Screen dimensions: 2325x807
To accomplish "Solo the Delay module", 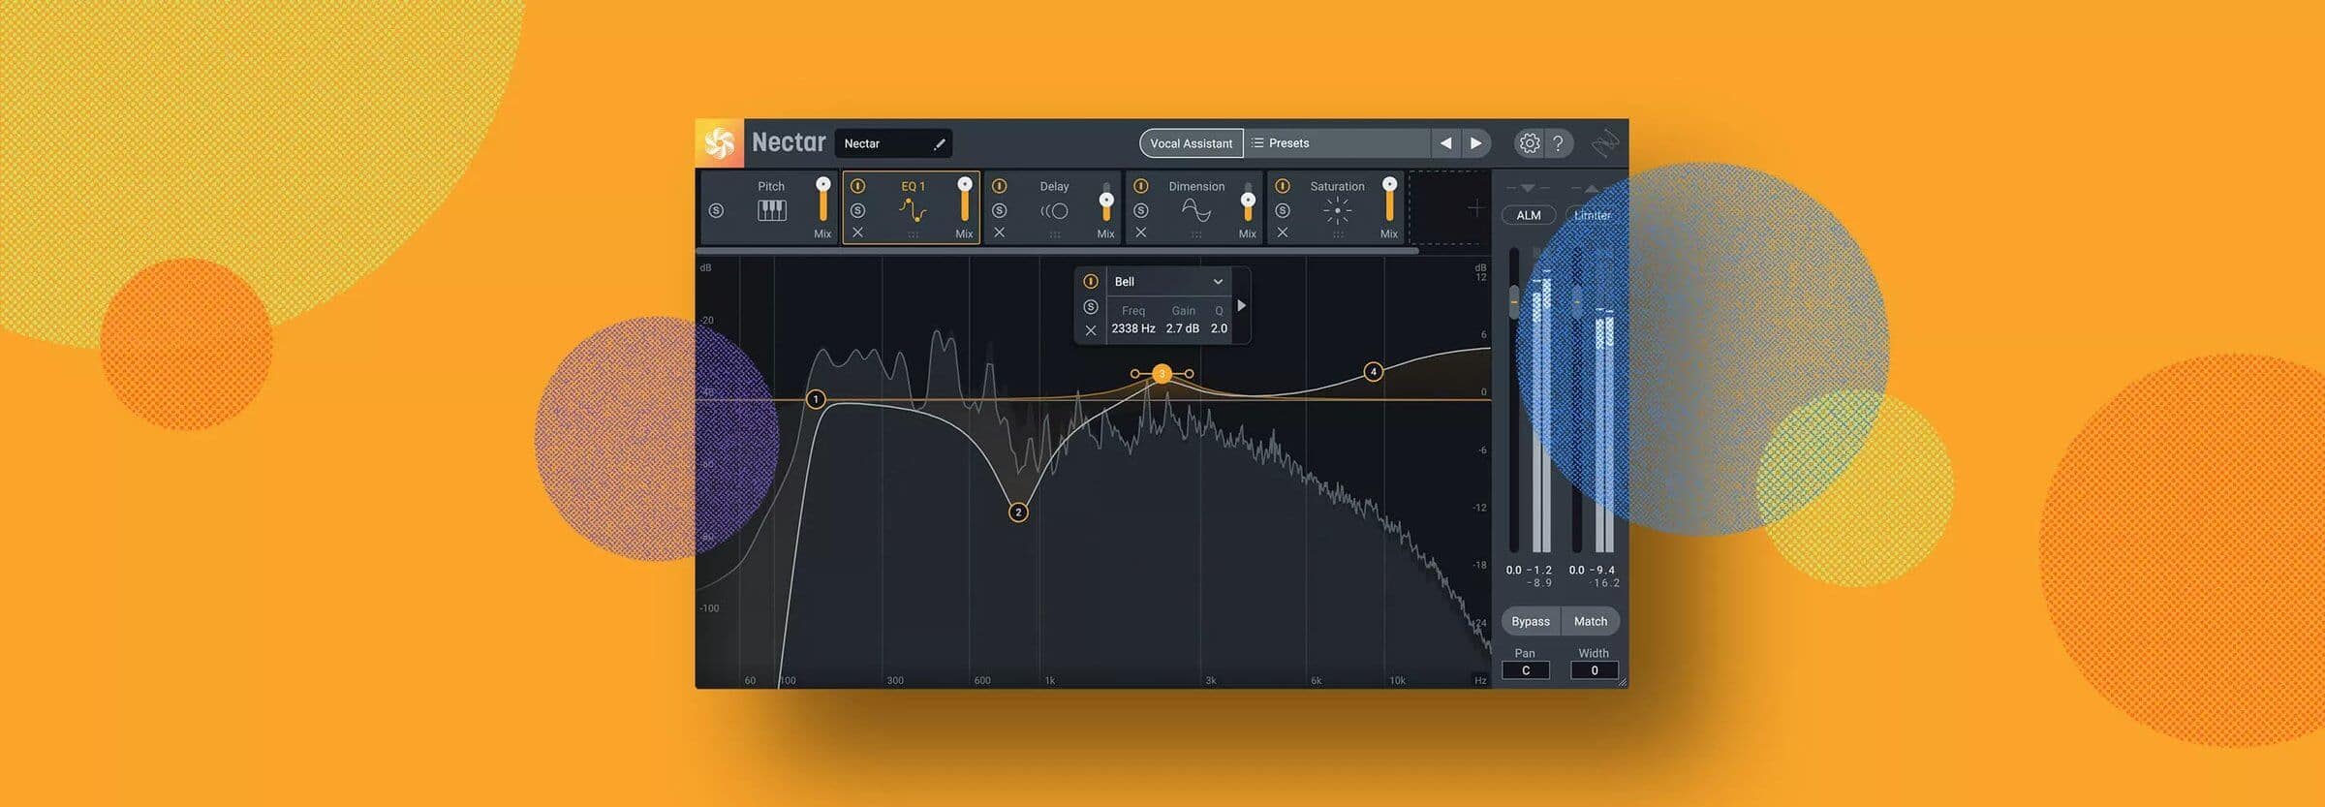I will pos(1000,210).
